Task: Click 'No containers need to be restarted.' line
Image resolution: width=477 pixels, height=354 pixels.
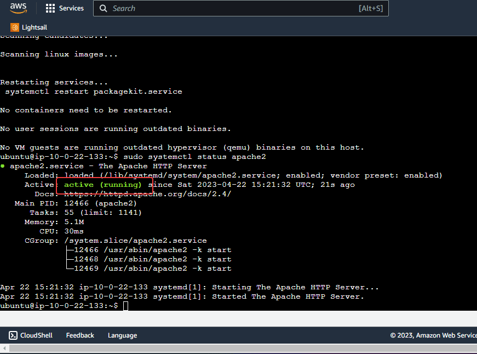Action: pos(86,110)
